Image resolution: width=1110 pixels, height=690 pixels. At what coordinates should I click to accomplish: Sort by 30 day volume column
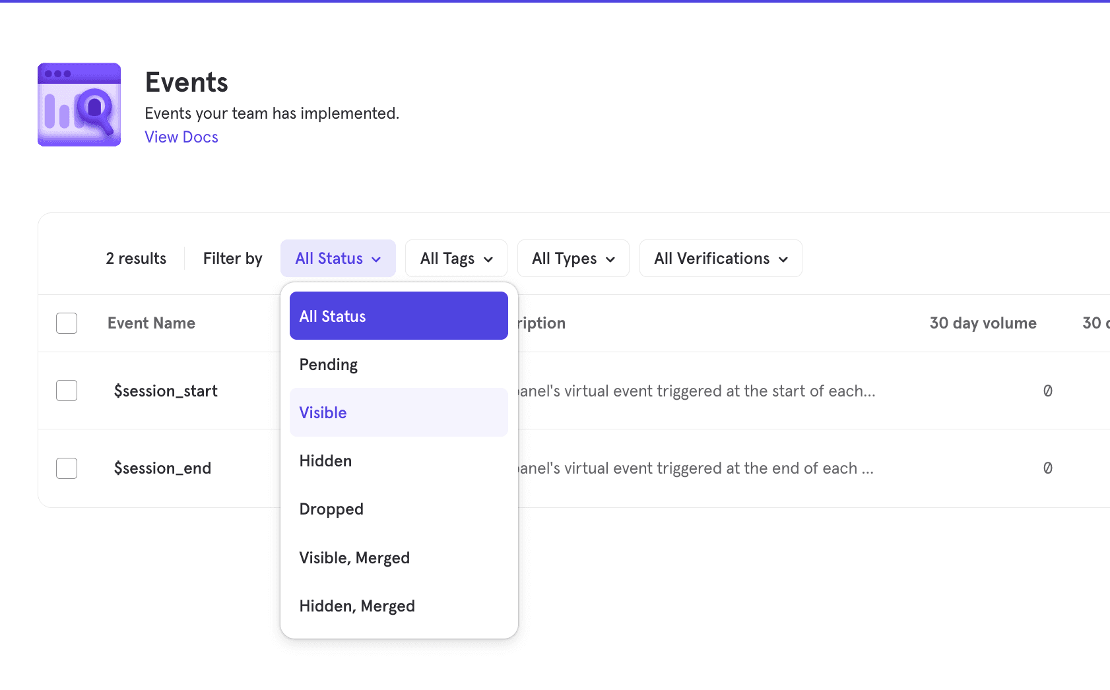(x=983, y=323)
